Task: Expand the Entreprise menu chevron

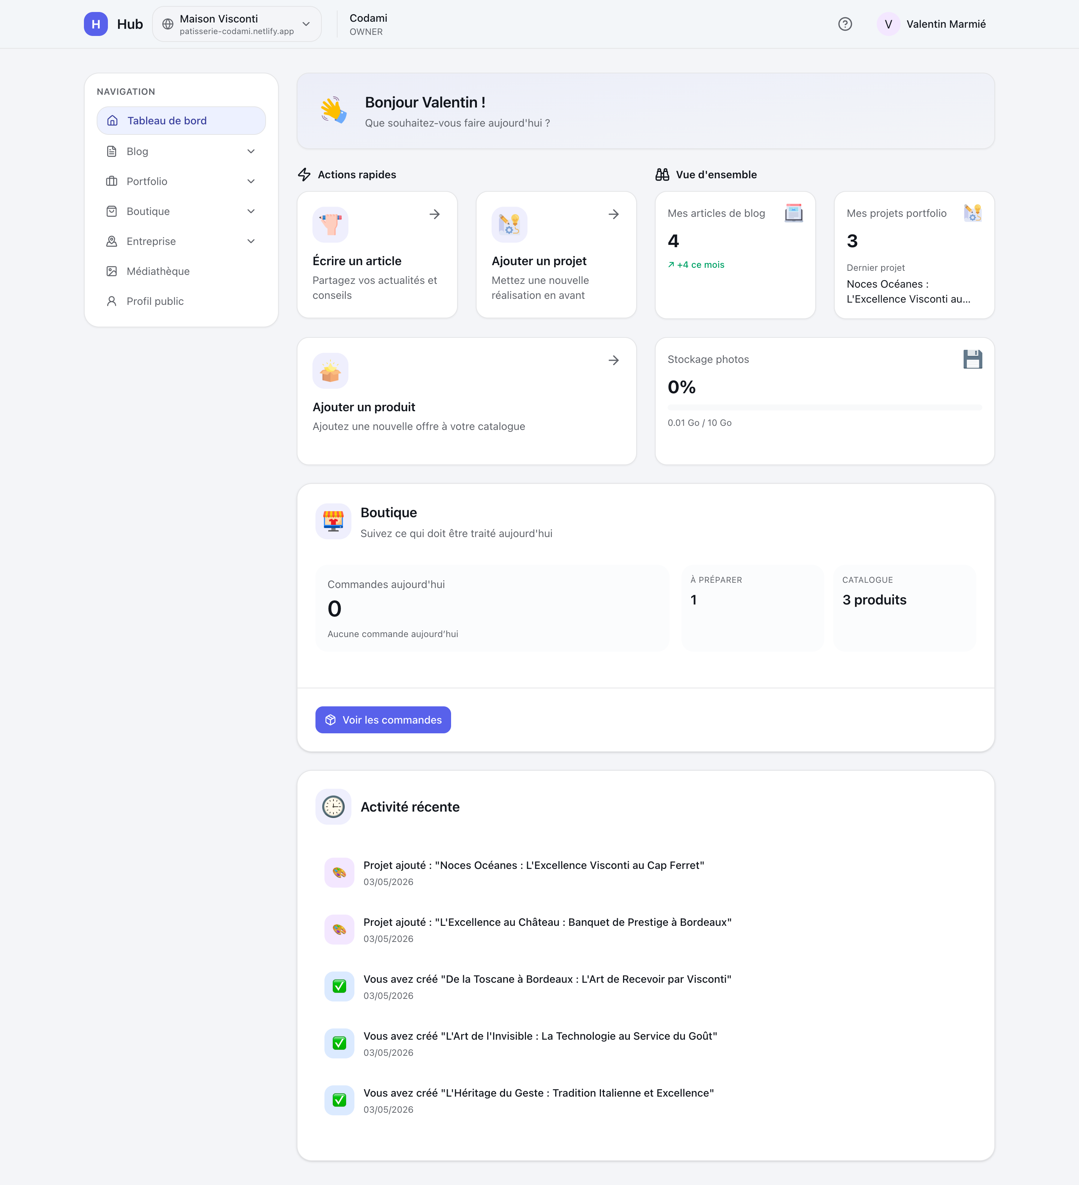Action: tap(251, 241)
